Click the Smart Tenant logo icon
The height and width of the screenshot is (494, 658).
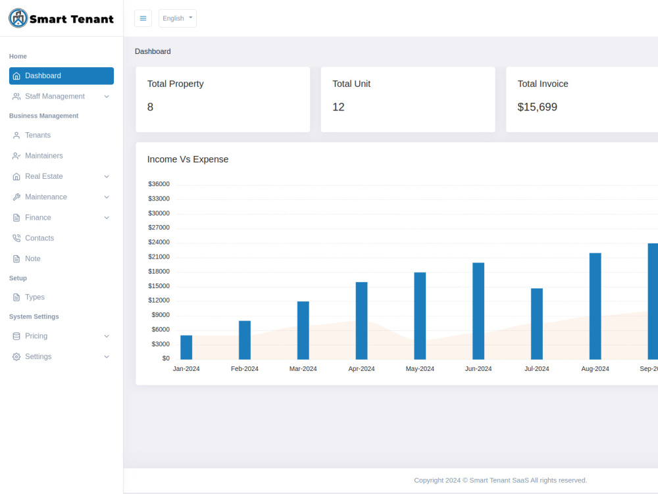[18, 18]
